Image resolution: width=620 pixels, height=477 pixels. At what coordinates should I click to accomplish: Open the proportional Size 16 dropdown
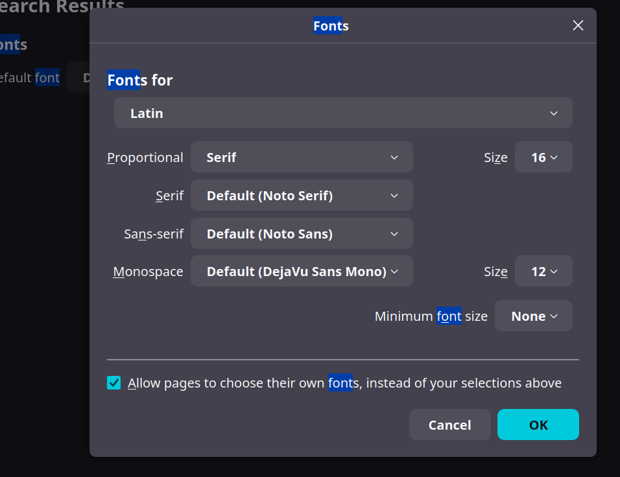click(x=543, y=157)
